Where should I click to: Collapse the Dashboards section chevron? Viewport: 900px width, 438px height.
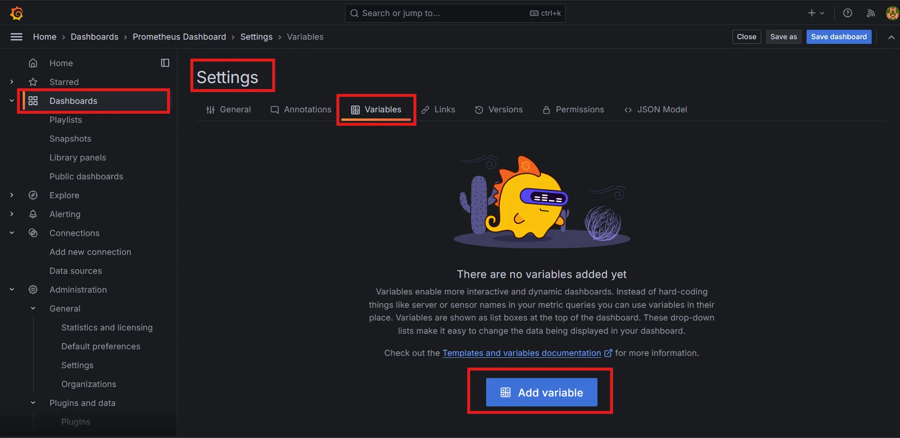(12, 101)
